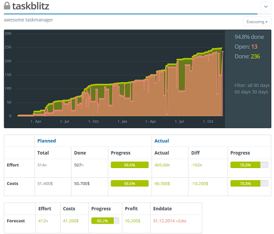Click the Planned table header

coord(47,141)
